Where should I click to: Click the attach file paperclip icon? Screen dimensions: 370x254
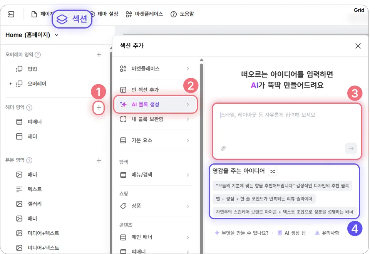[223, 148]
